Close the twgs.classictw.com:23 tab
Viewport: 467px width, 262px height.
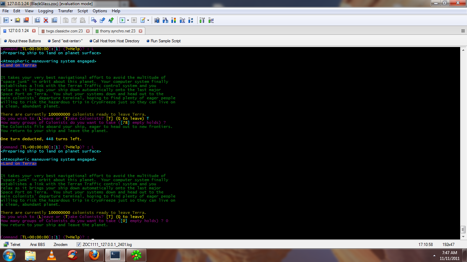(88, 31)
